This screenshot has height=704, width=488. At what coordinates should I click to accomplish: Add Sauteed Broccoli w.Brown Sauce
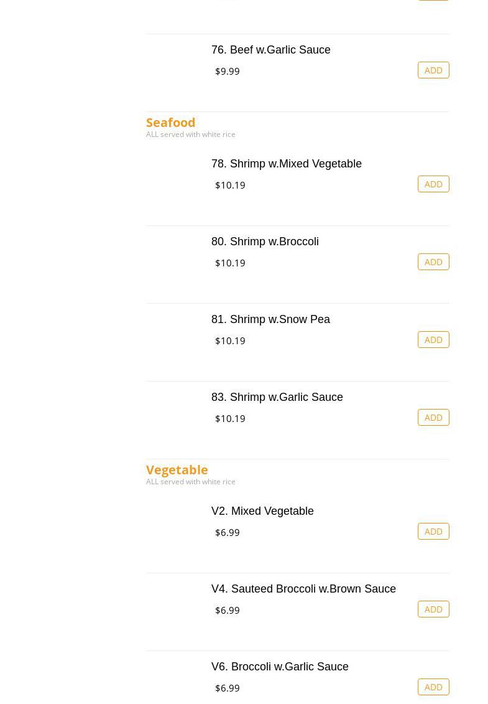(x=433, y=609)
